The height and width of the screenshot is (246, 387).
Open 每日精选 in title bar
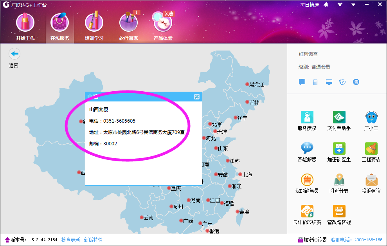point(309,5)
